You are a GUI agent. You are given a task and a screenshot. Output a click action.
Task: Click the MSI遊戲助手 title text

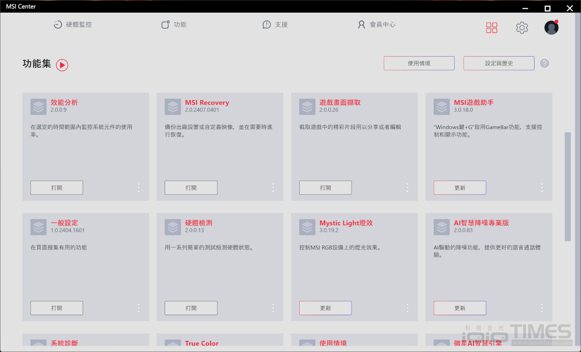tap(474, 103)
